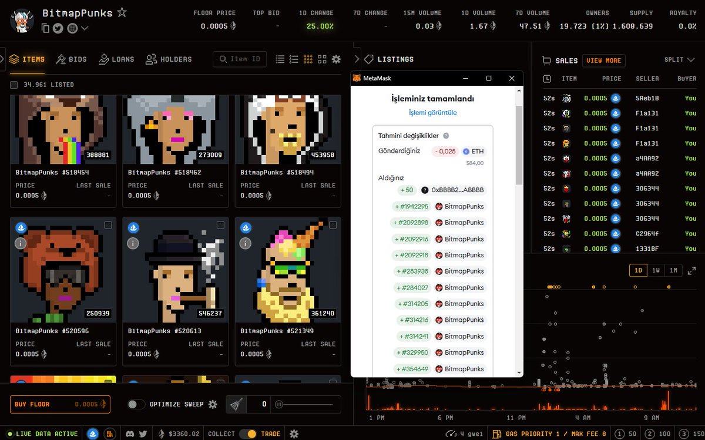Click Live Data Active status indicator

42,434
